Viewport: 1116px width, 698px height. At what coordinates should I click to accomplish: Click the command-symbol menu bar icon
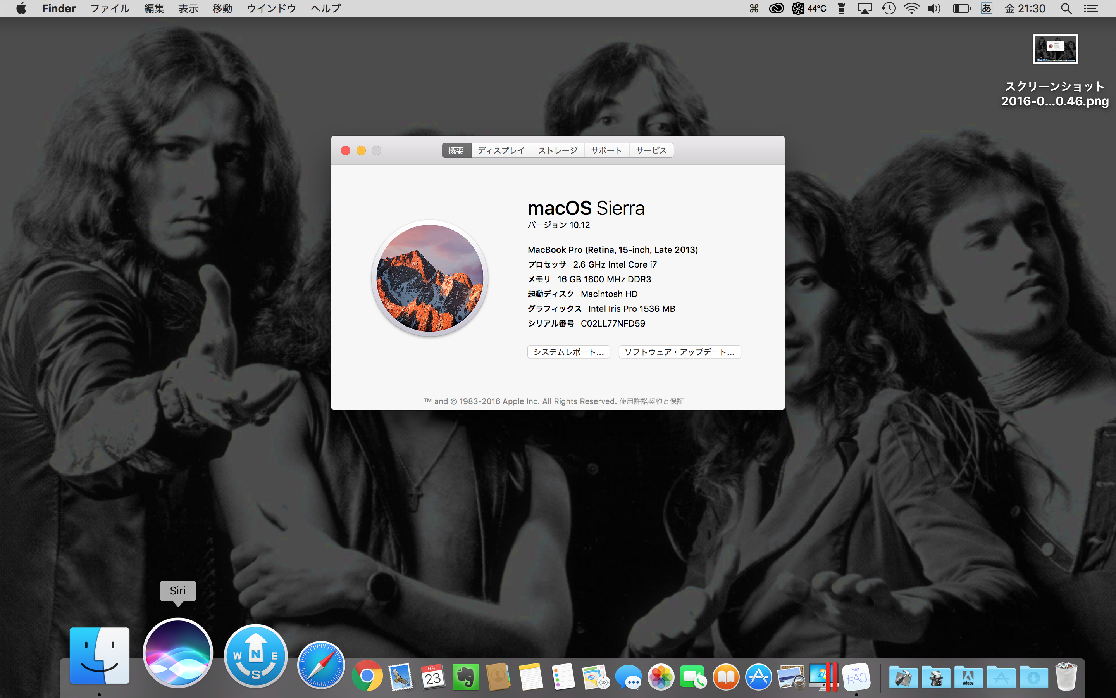pyautogui.click(x=754, y=8)
